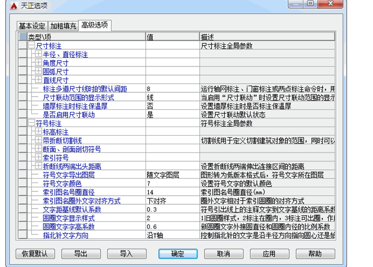Open the 加粗填充 tab
This screenshot has width=373, height=267.
(63, 26)
